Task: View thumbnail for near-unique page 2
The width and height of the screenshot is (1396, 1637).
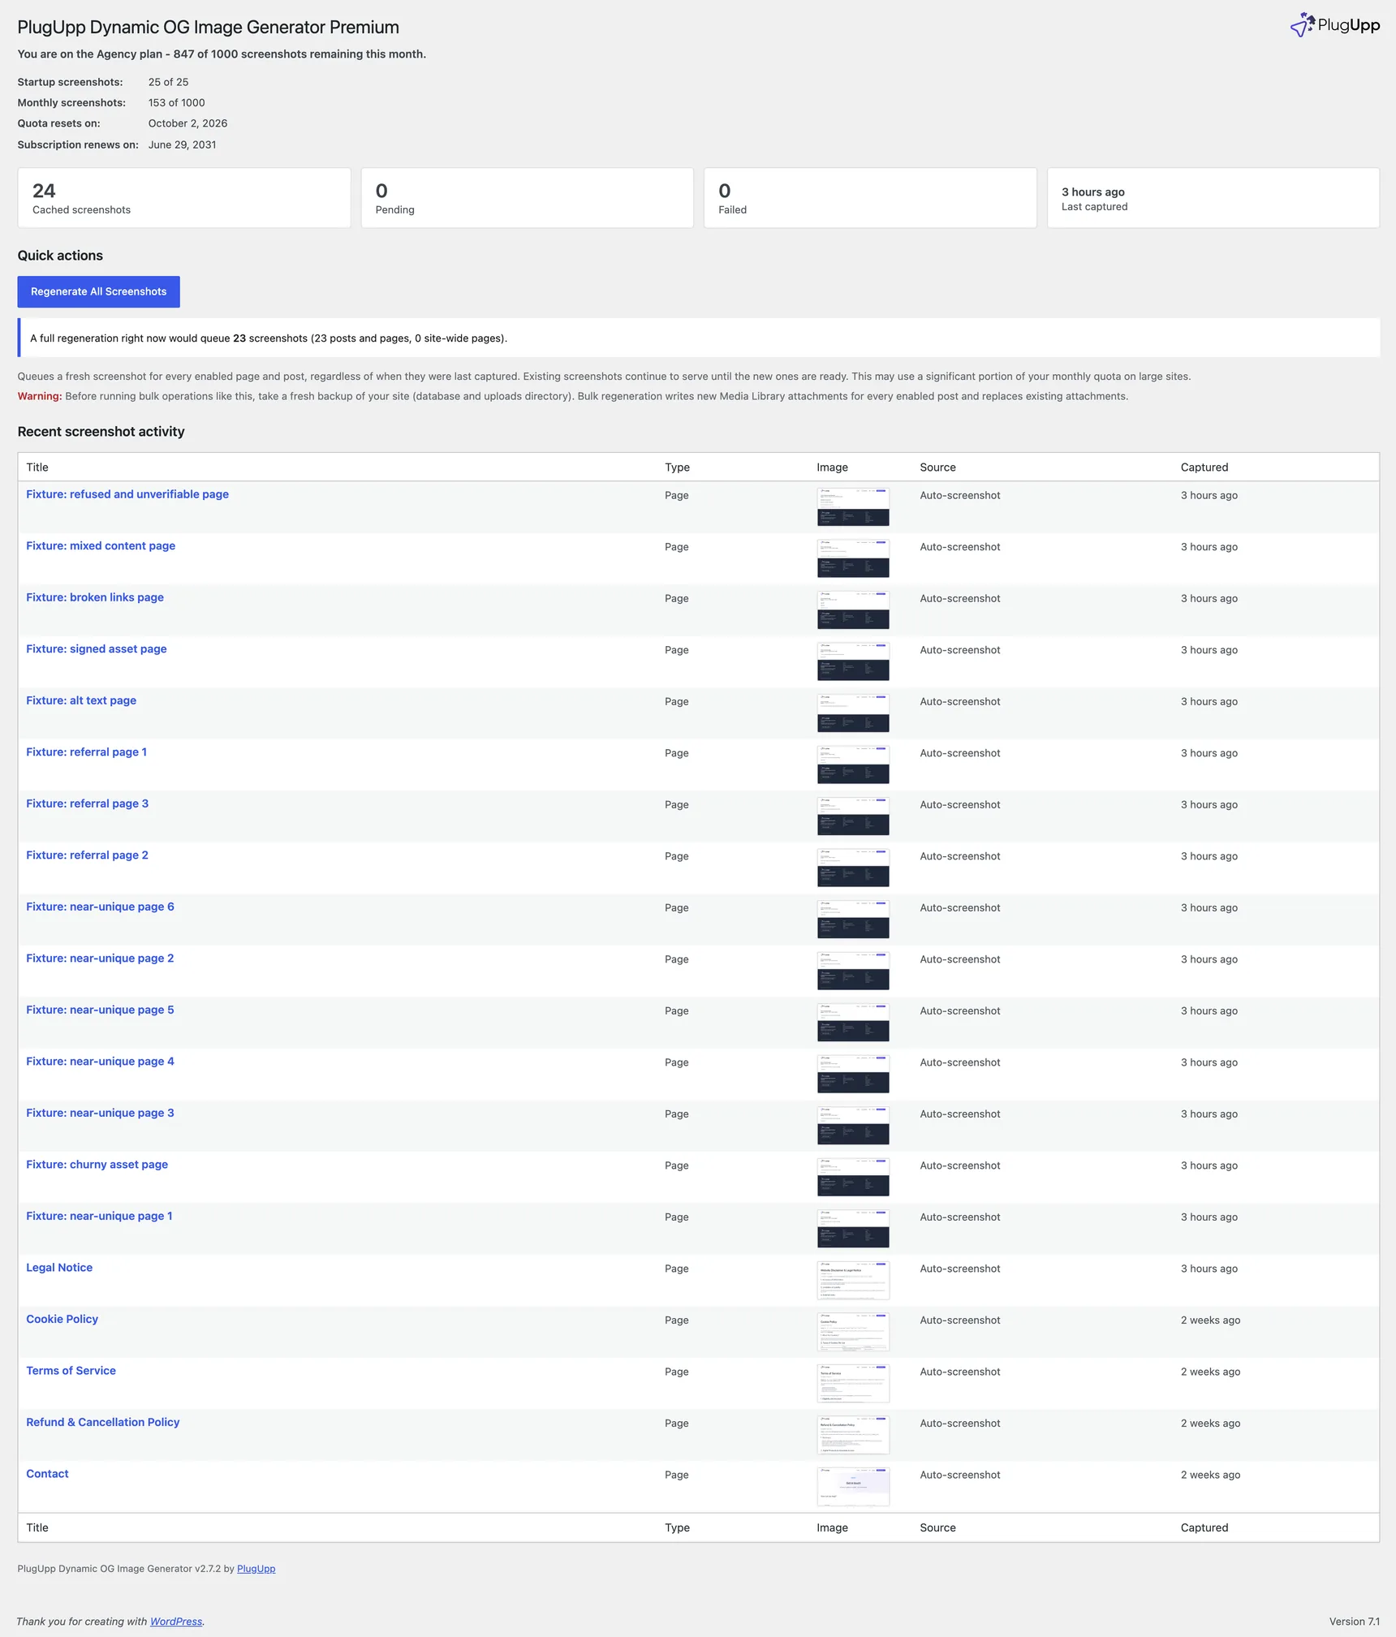Action: tap(853, 971)
